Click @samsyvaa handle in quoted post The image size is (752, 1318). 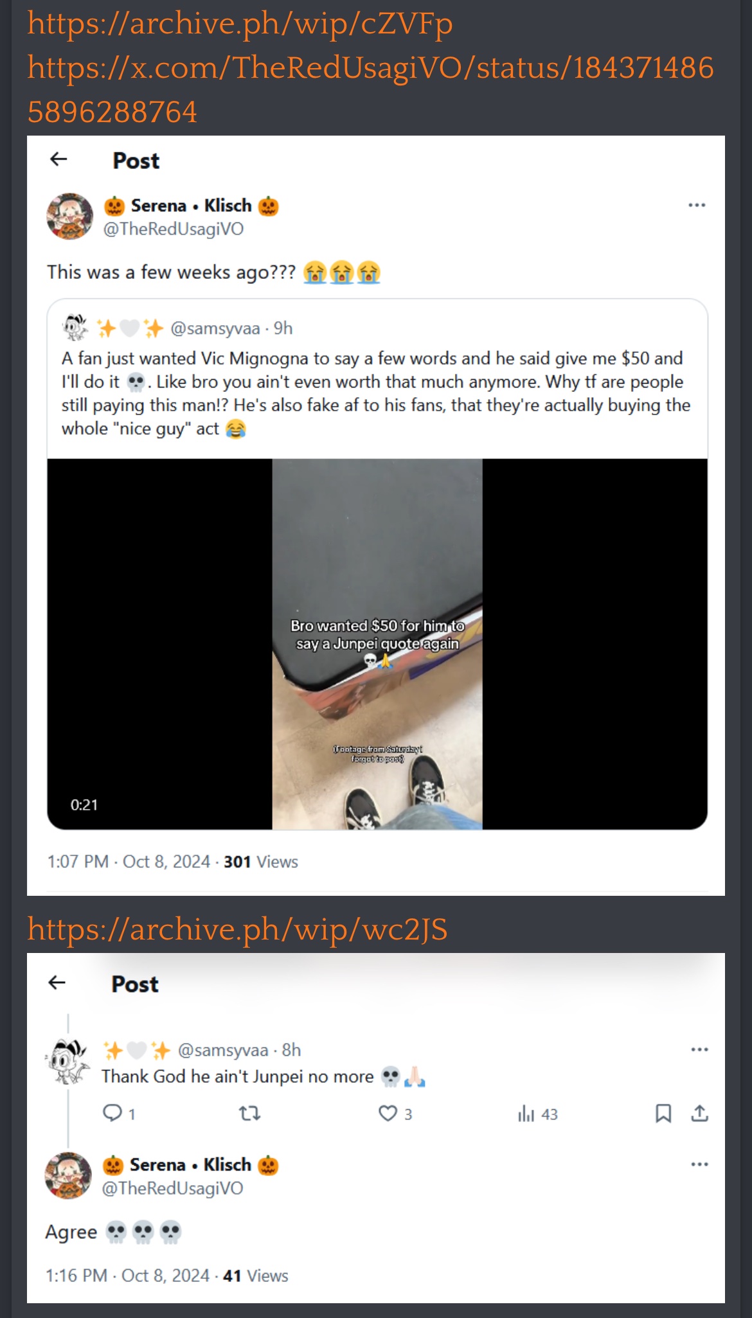coord(215,328)
